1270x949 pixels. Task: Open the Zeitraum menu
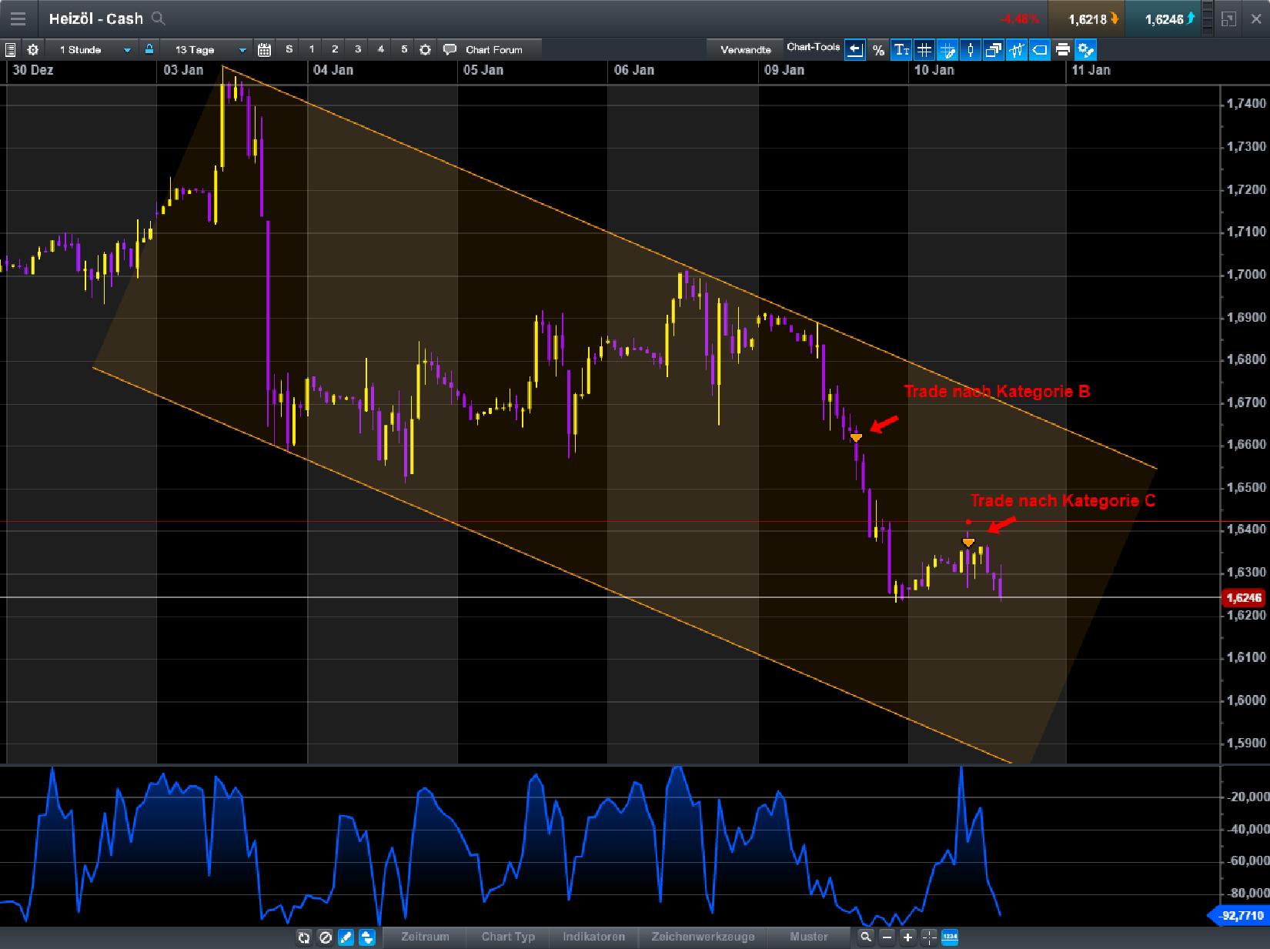coord(424,937)
